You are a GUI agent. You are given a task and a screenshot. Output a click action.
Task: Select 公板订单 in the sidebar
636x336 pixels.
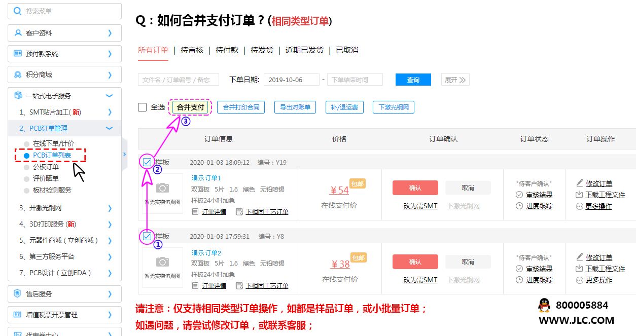(46, 167)
